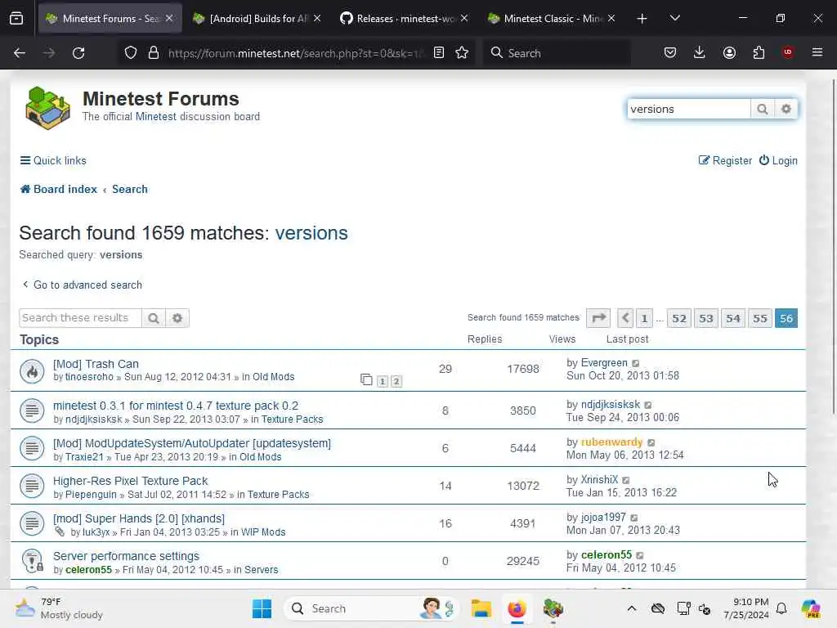This screenshot has height=628, width=837.
Task: Reload the current page
Action: [x=78, y=53]
